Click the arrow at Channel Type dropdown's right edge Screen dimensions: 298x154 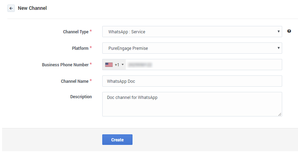tap(278, 32)
